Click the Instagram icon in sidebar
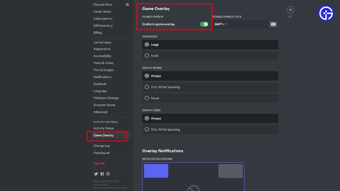The image size is (340, 191). point(108,174)
